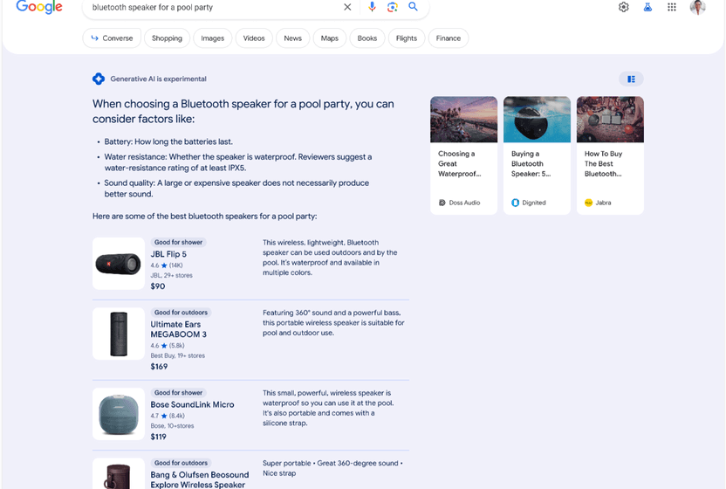
Task: Submit search with magnifying glass icon
Action: coord(413,6)
